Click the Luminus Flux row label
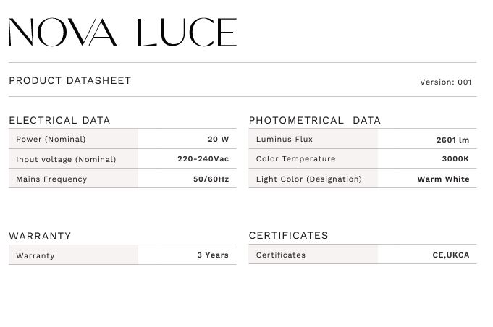493x327 pixels. point(285,139)
